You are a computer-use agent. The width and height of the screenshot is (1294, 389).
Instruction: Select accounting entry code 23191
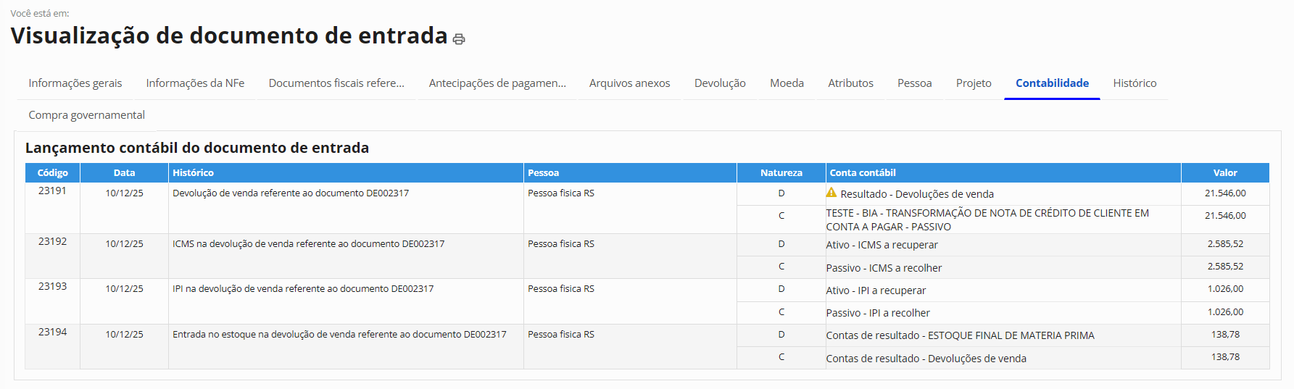click(52, 191)
